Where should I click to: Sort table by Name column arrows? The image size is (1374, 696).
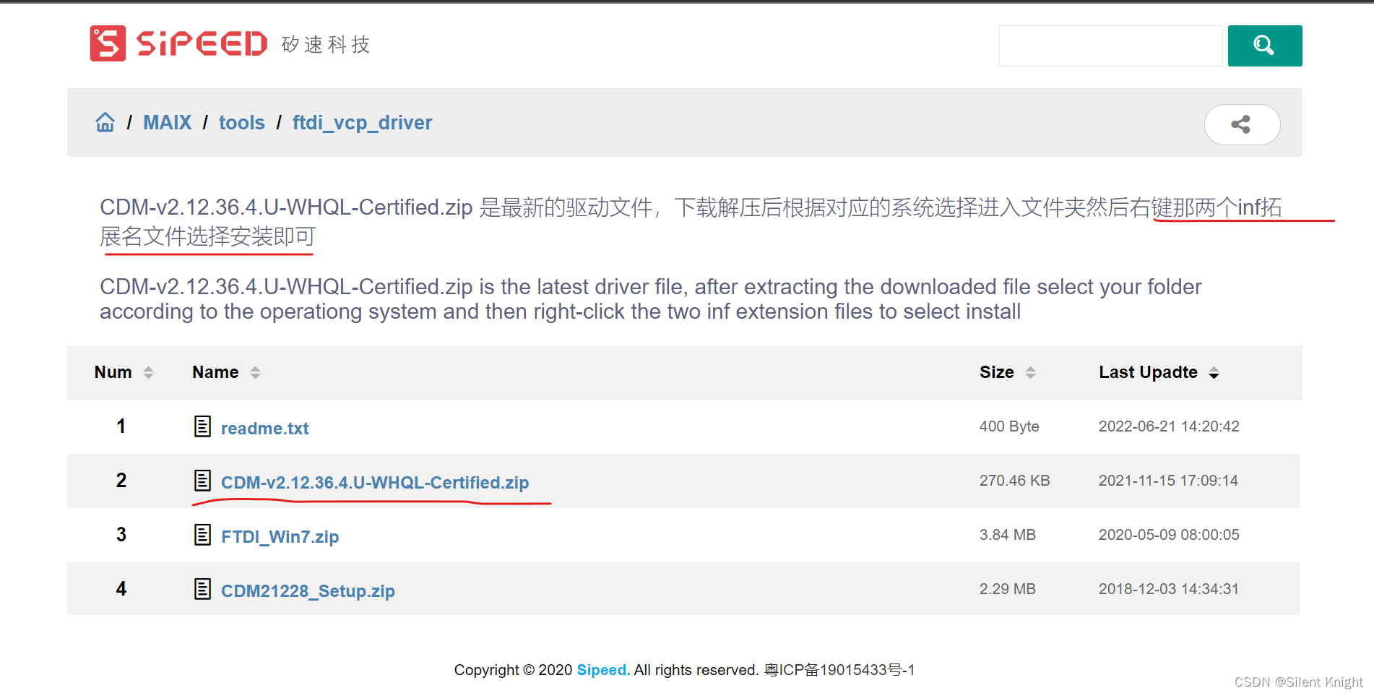click(x=255, y=372)
